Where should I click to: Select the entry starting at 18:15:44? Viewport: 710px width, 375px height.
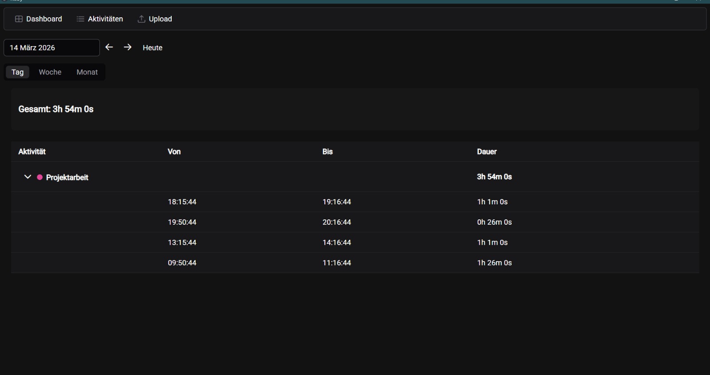182,202
